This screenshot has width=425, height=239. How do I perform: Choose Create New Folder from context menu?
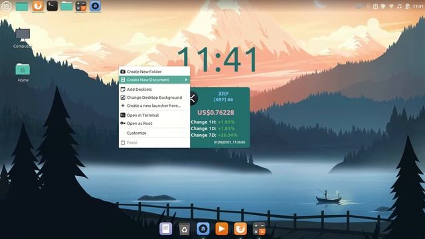tap(154, 72)
